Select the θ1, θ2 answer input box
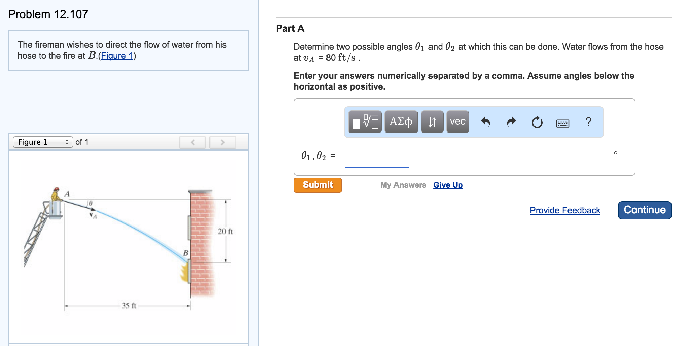 pos(377,156)
